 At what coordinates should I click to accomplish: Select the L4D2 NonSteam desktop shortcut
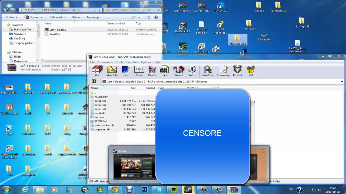coord(221,27)
